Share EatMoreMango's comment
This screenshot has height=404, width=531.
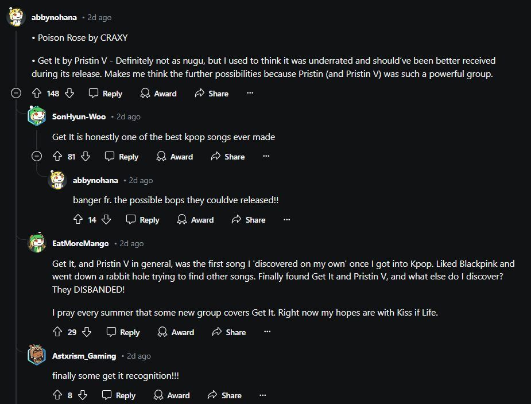pos(228,332)
